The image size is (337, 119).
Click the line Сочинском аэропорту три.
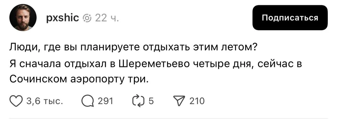(x=79, y=79)
